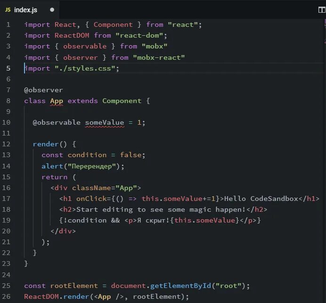The height and width of the screenshot is (303, 326).
Task: Click "condition" in the const declaration
Action: coord(87,155)
